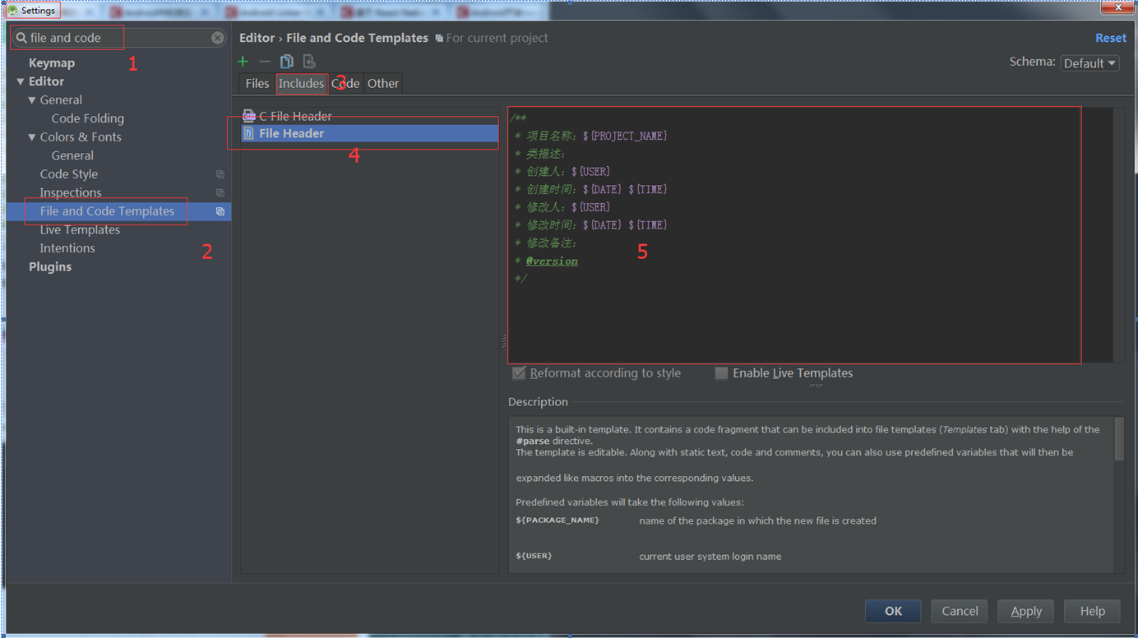Collapse the Editor tree section

[21, 81]
